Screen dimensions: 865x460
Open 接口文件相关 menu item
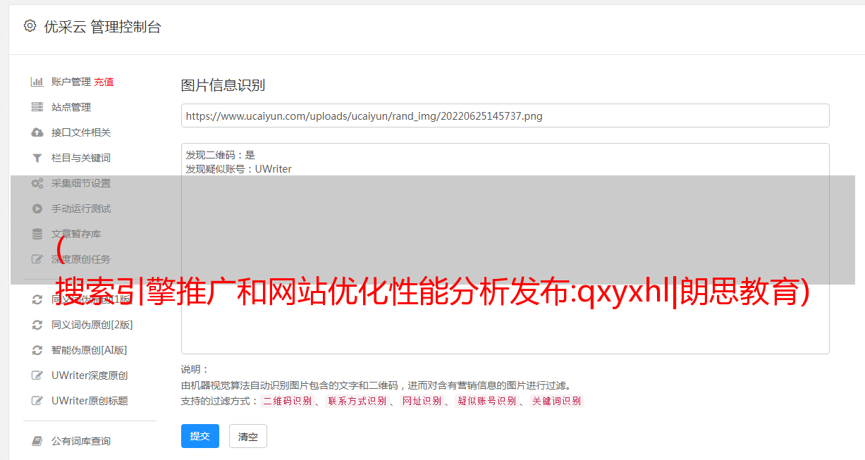point(81,132)
